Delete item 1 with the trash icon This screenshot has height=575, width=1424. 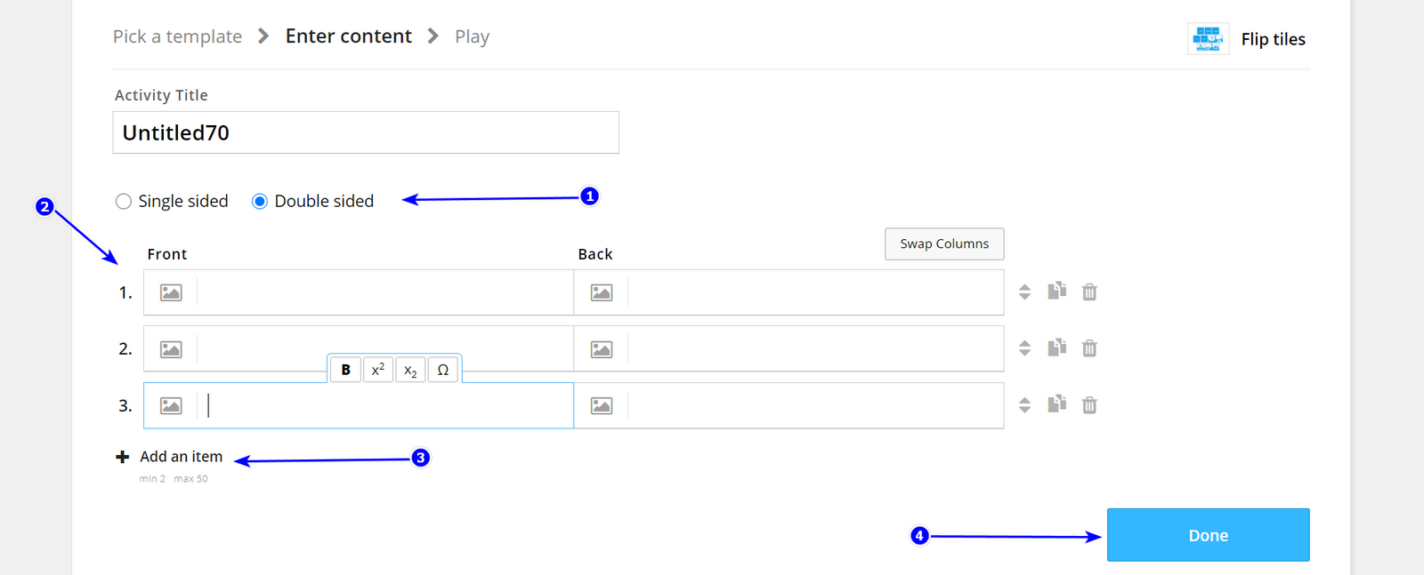coord(1089,291)
